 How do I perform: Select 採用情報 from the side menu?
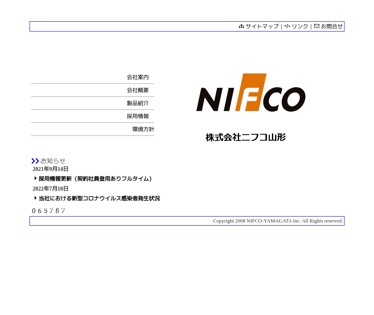coord(137,116)
